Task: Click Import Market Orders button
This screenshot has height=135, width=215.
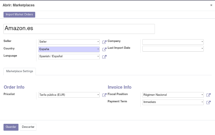Action: point(19,15)
